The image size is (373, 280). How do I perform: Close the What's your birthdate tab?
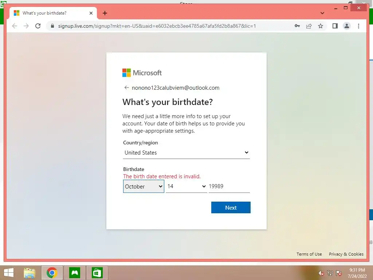(x=91, y=13)
